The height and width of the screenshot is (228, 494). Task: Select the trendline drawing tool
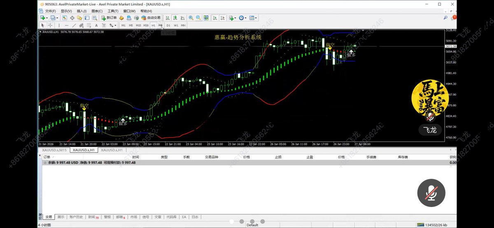(x=74, y=25)
